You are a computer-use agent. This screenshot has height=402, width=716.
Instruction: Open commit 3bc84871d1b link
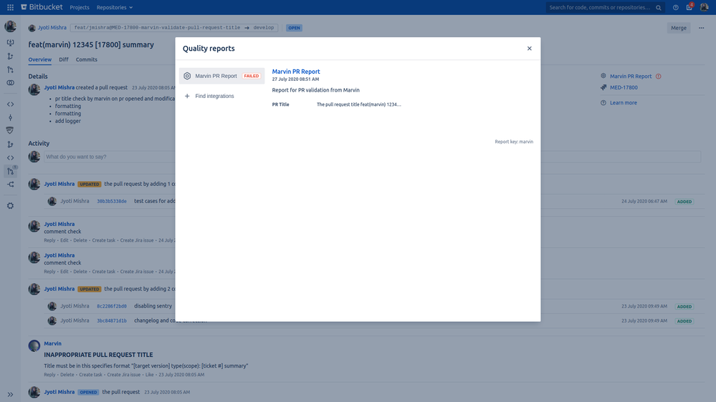(112, 321)
